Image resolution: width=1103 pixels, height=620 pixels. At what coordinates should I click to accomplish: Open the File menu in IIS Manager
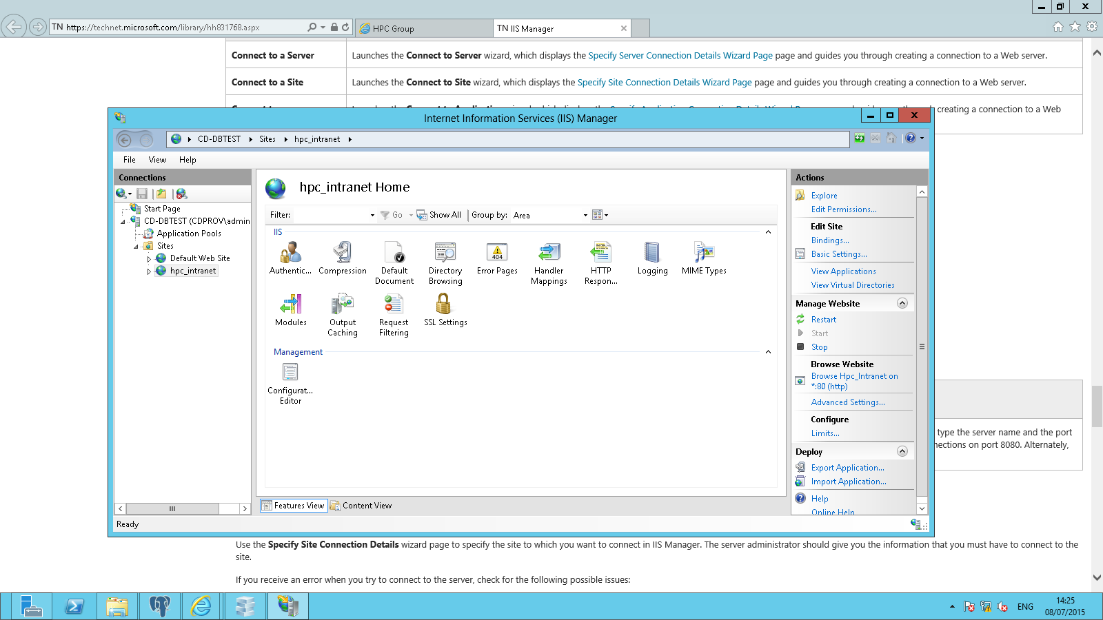point(130,160)
